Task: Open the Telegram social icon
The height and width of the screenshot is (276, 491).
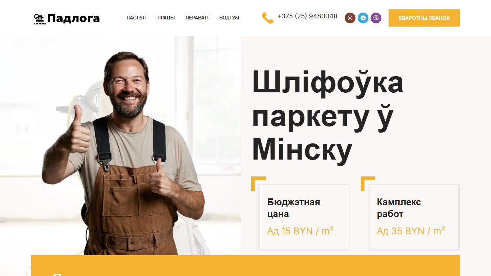Action: click(363, 18)
